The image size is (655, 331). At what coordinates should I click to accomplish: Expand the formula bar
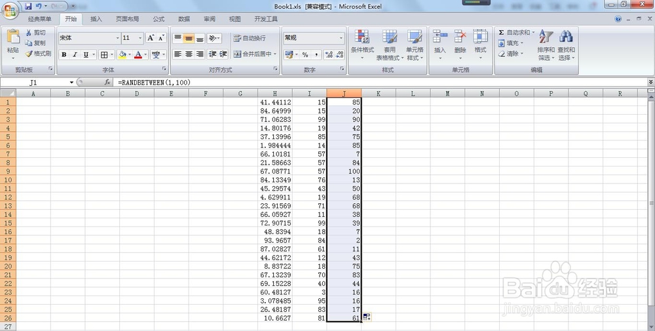click(x=650, y=82)
